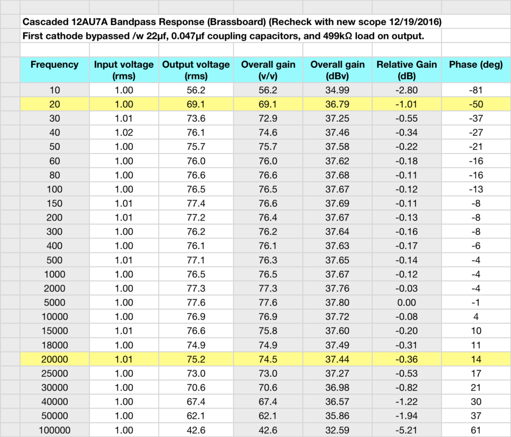Screen dimensions: 511x437
Task: Click dBv value 37.64
Action: click(337, 231)
